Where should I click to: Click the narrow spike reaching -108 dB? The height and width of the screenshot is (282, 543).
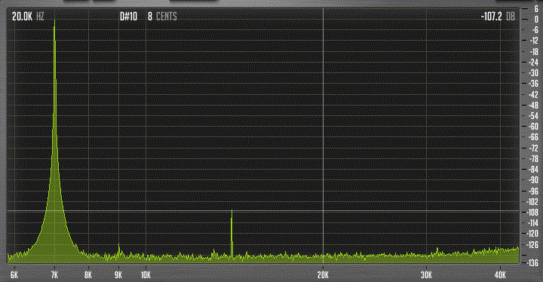pos(232,233)
